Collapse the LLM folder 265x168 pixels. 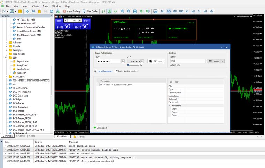6,58
